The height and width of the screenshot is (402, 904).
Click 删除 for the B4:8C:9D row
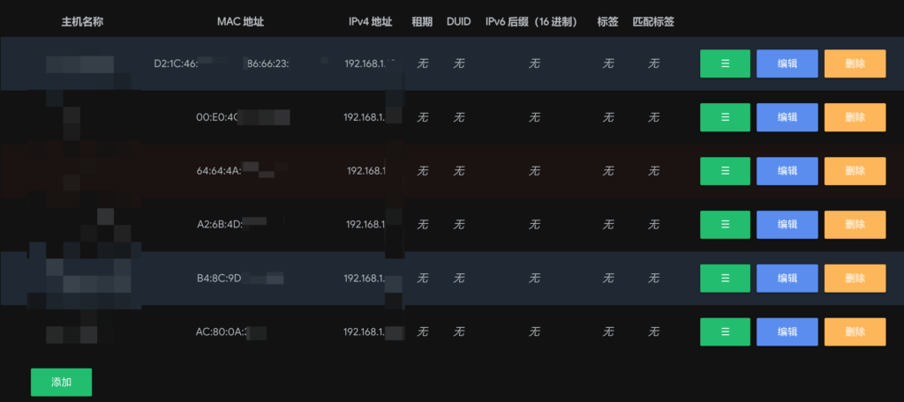(x=855, y=279)
